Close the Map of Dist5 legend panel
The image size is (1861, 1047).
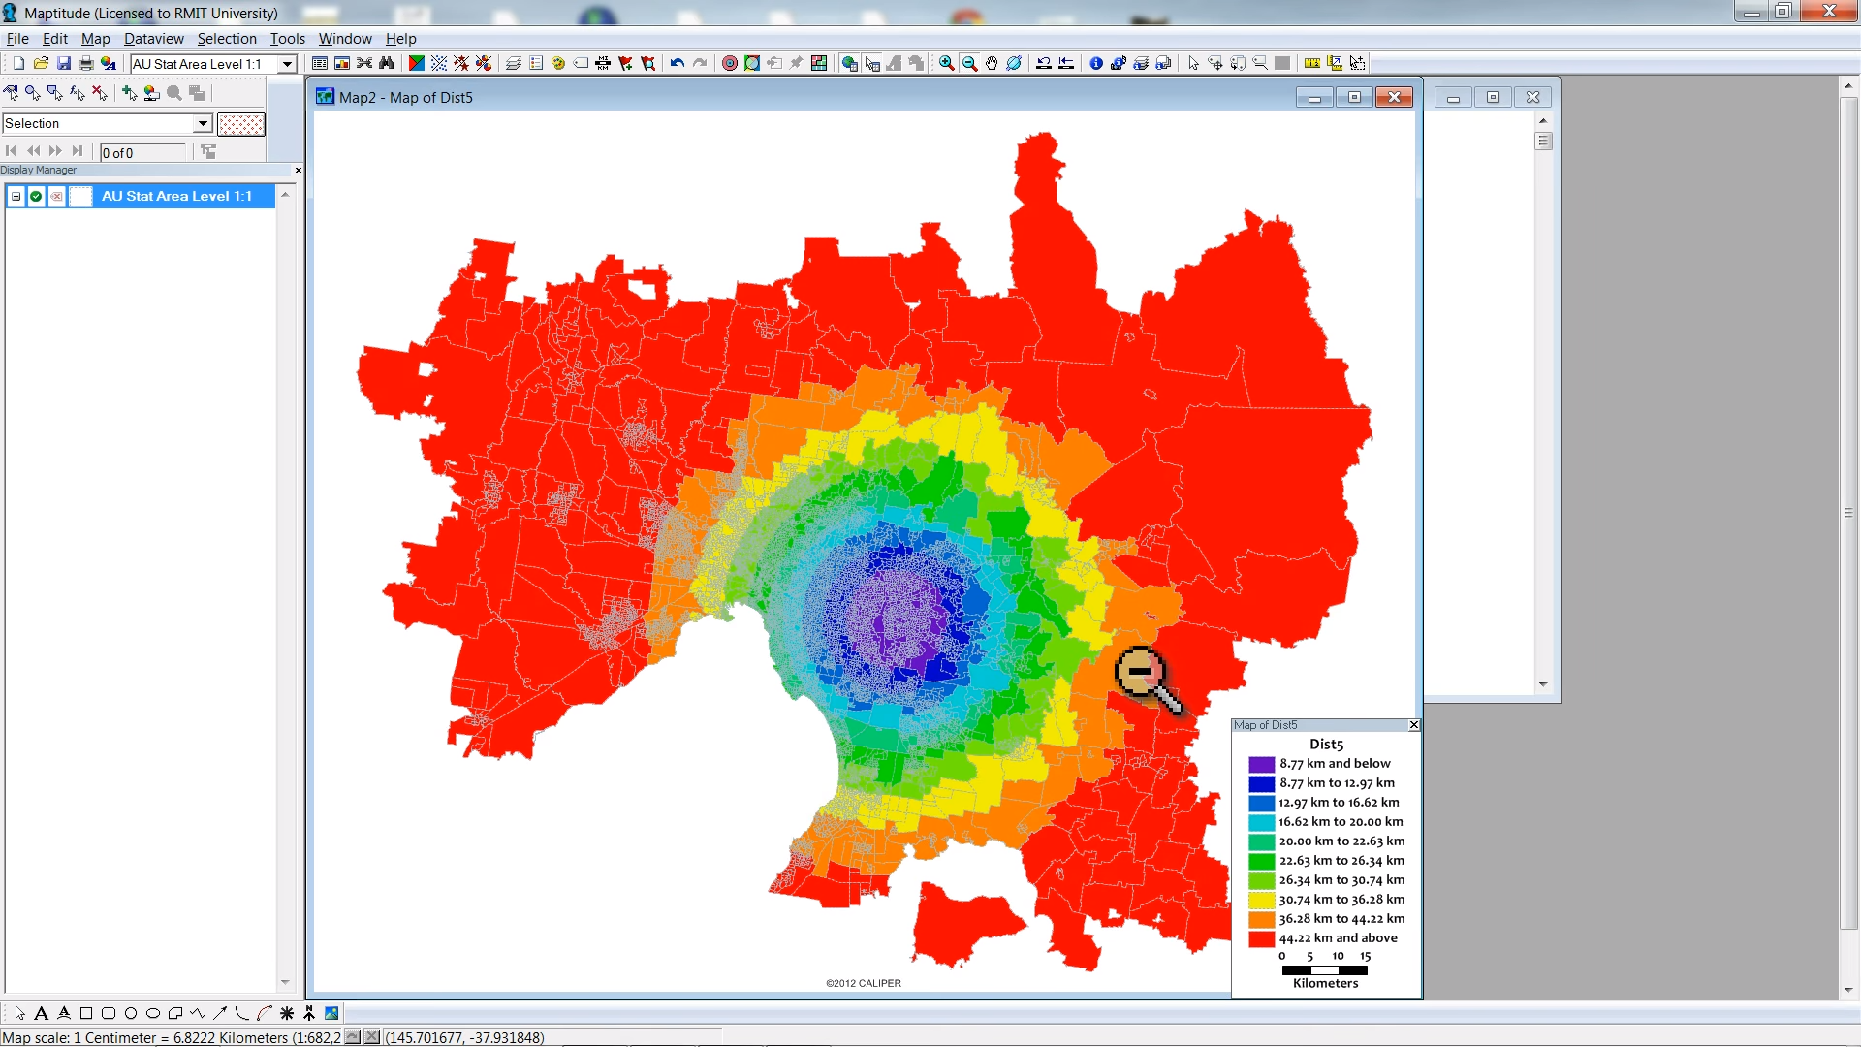point(1413,725)
